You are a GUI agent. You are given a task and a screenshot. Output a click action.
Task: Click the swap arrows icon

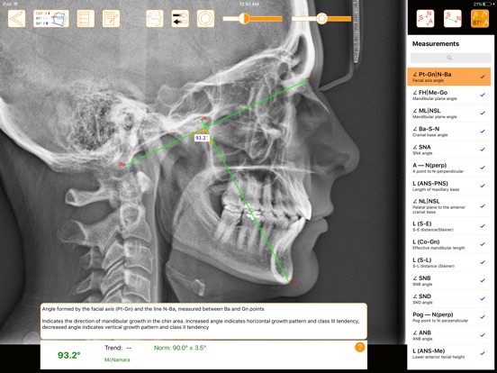click(180, 18)
